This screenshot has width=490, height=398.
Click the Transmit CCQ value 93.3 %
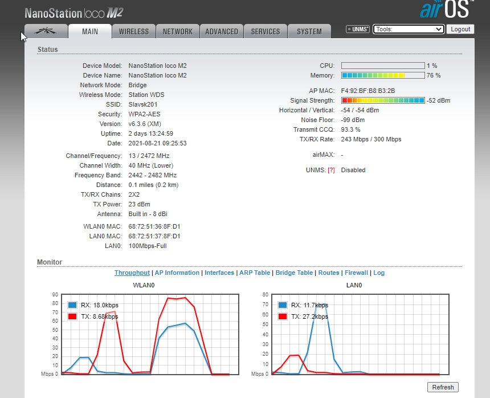(x=350, y=129)
